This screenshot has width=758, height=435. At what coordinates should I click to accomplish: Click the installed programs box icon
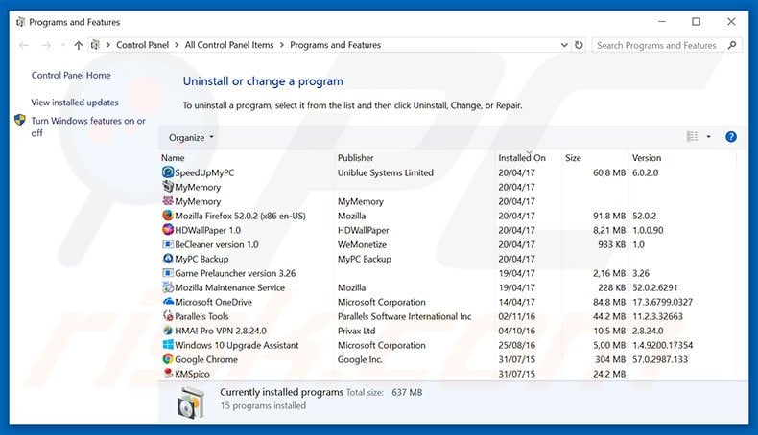click(x=191, y=402)
